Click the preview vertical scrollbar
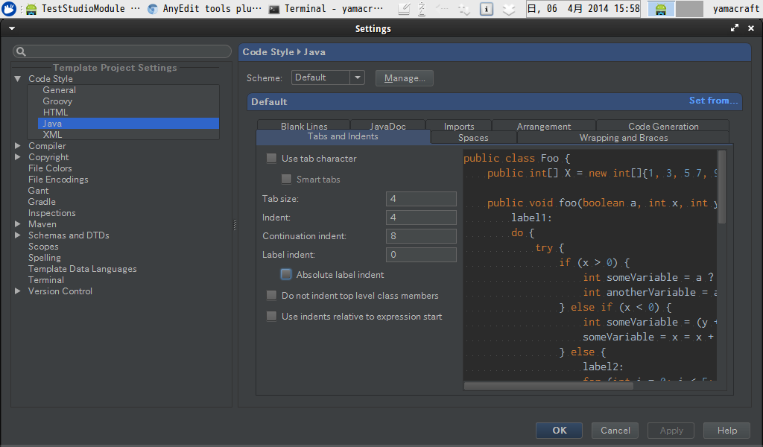Viewport: 763px width, 447px height. (x=721, y=187)
